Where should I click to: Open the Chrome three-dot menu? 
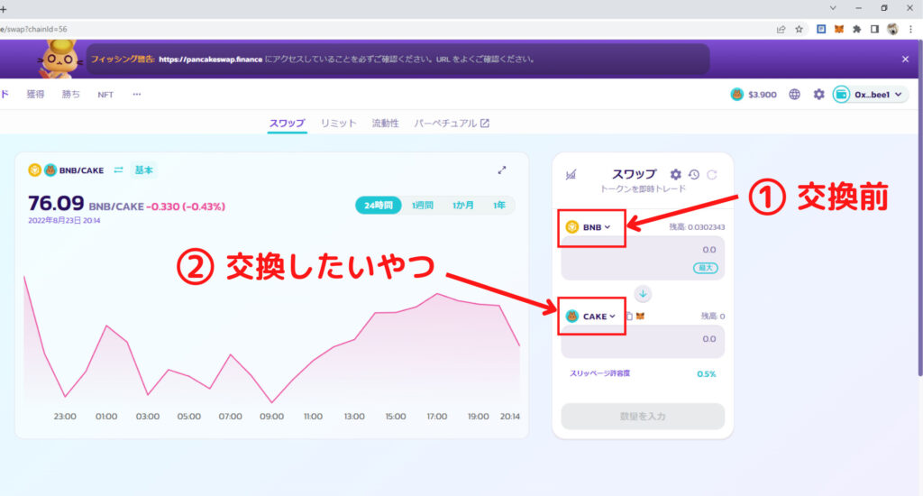(910, 29)
